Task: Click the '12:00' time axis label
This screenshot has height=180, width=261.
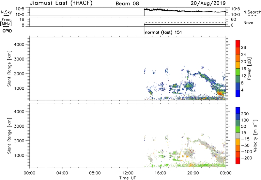Action: click(x=128, y=173)
